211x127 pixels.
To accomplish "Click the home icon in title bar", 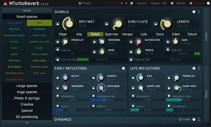I will (191, 3).
